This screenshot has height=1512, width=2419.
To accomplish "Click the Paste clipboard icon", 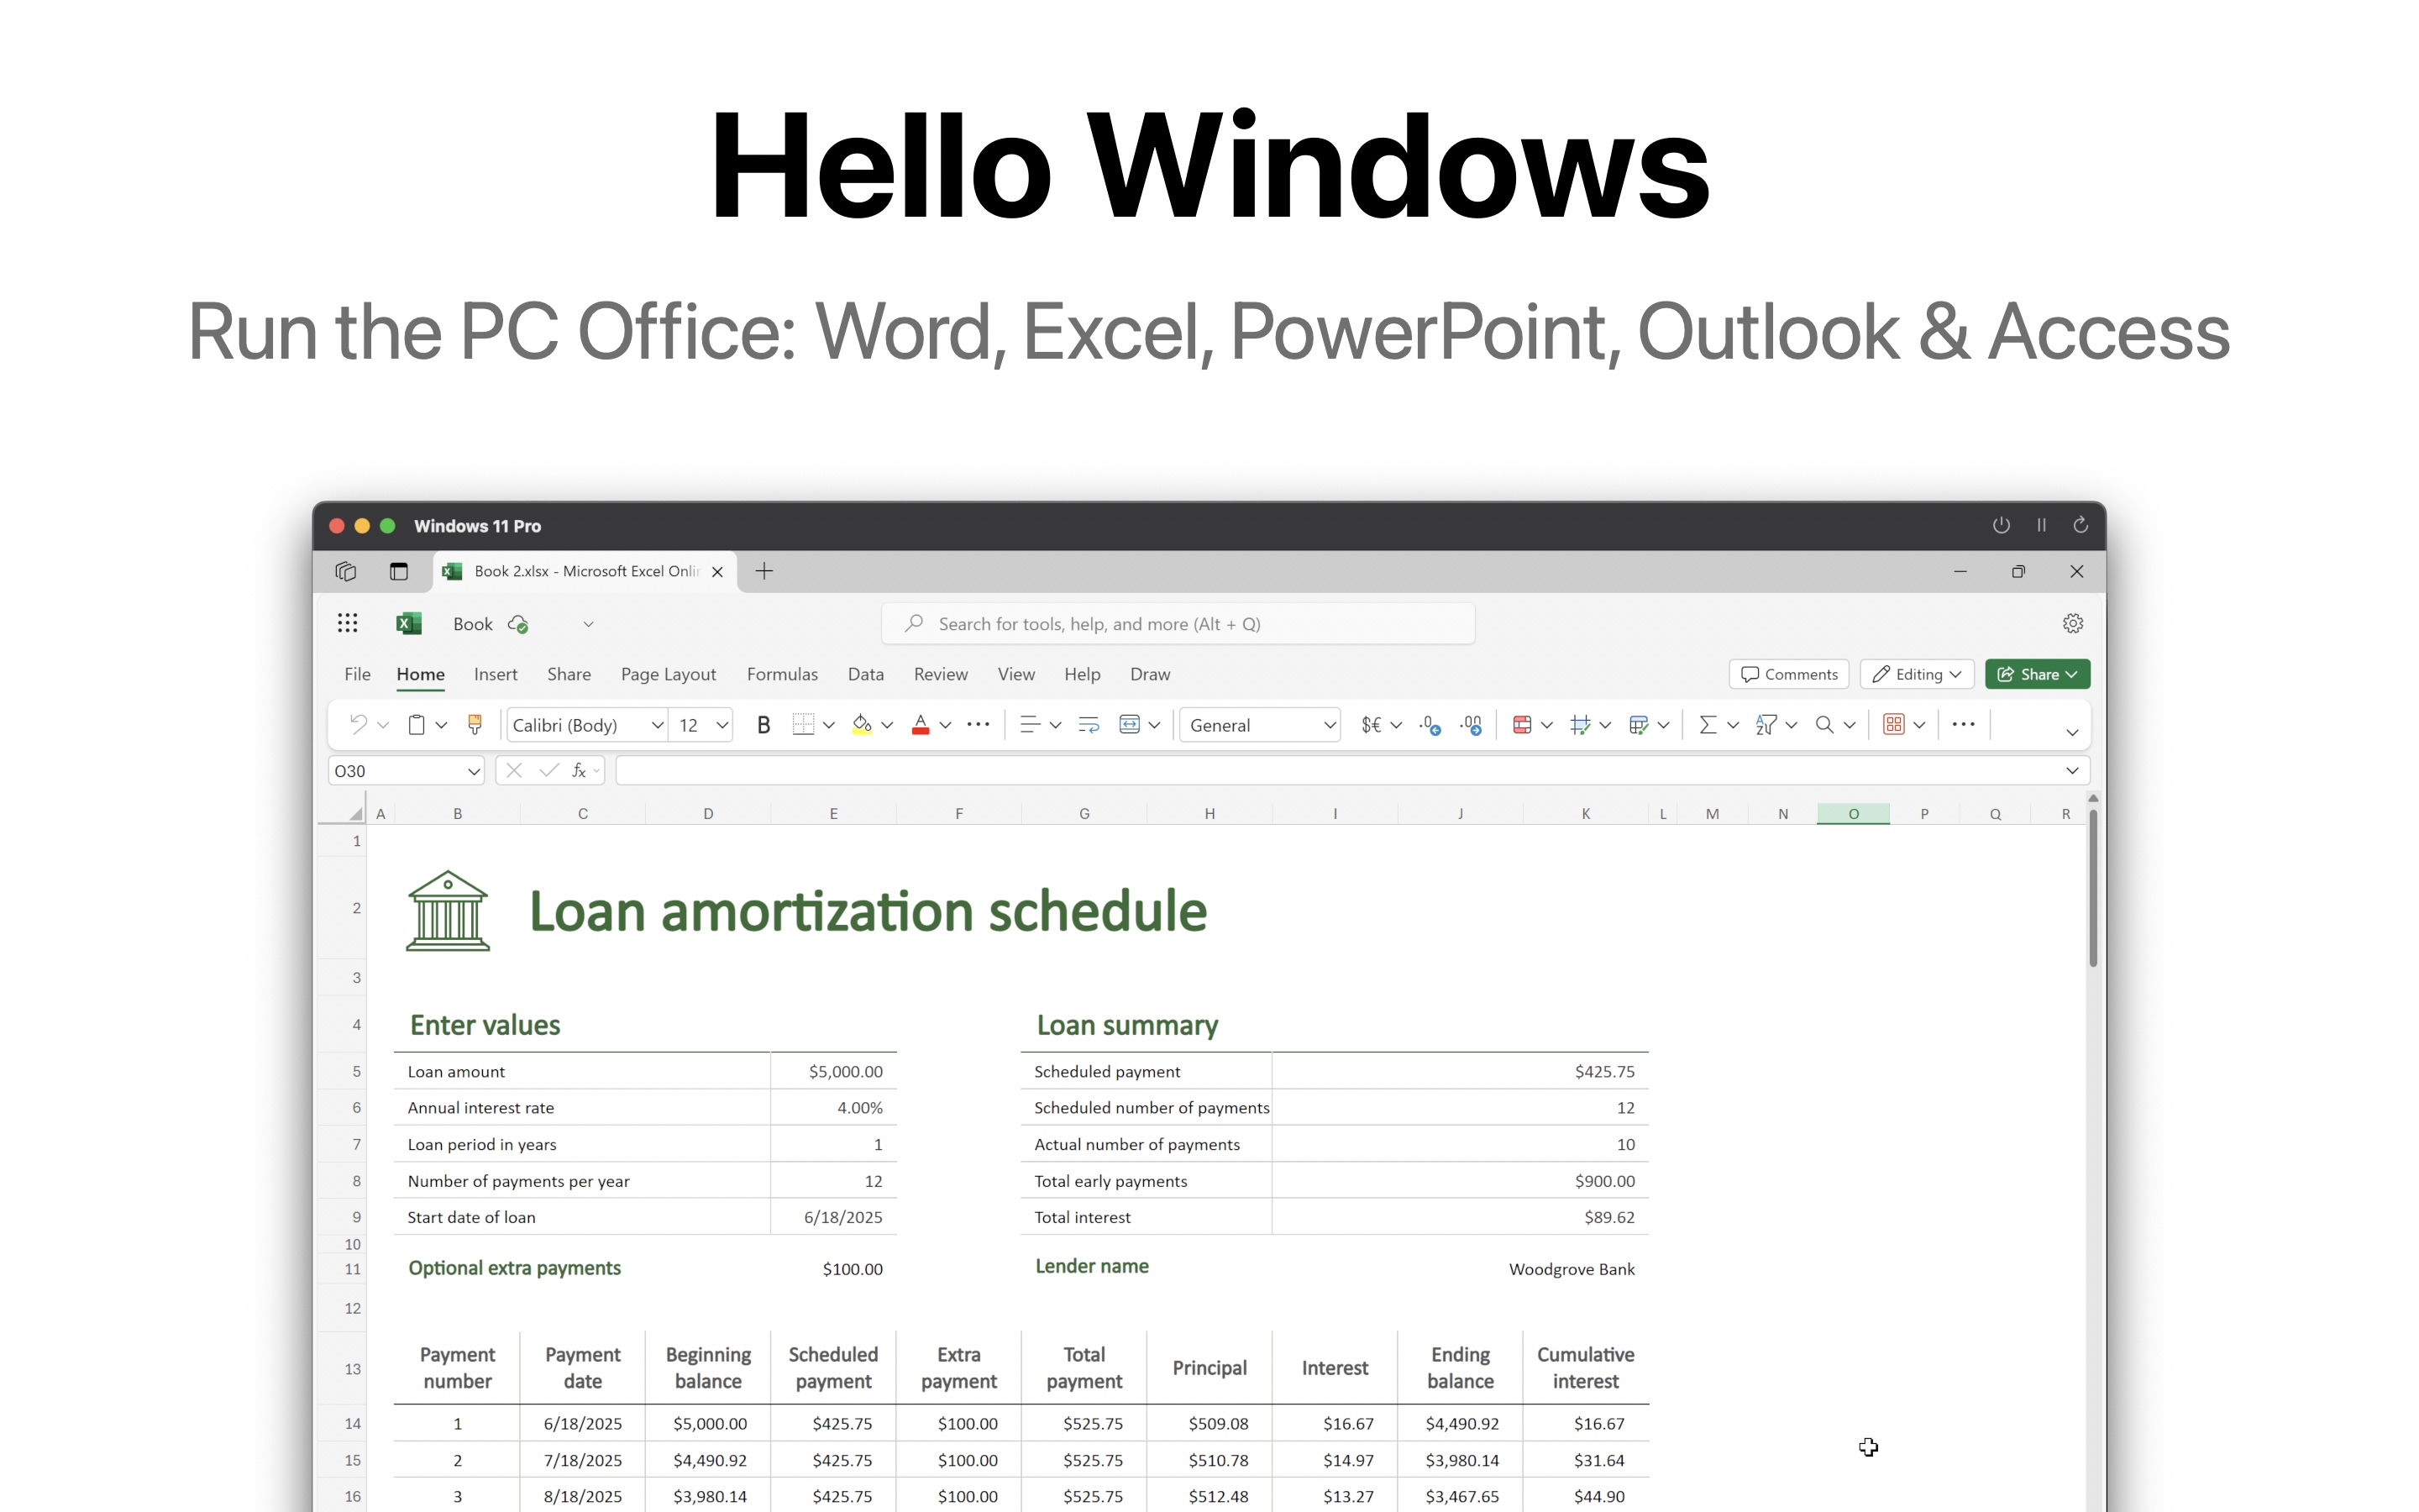I will tap(417, 725).
